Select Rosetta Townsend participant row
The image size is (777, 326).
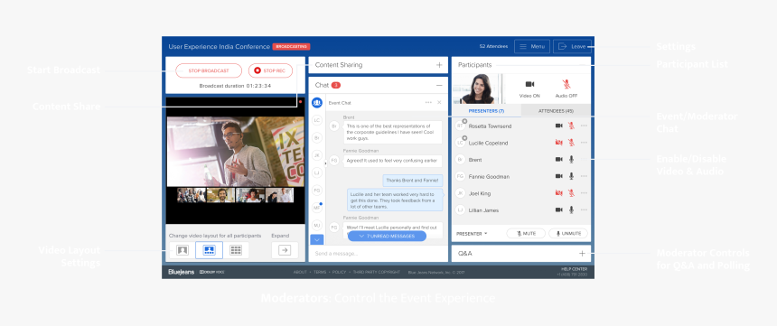click(x=520, y=126)
